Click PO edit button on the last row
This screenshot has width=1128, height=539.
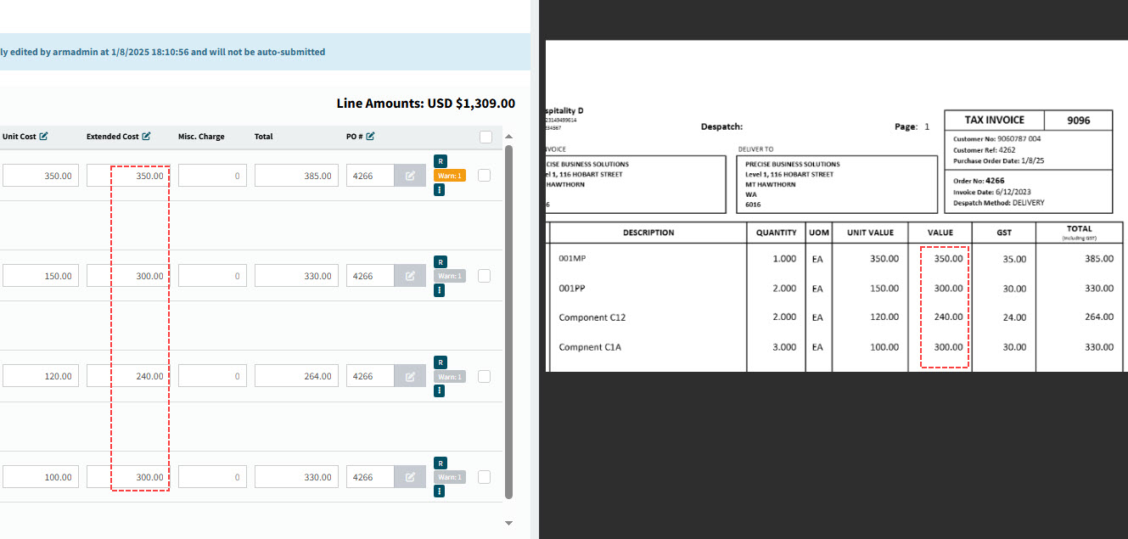coord(410,477)
